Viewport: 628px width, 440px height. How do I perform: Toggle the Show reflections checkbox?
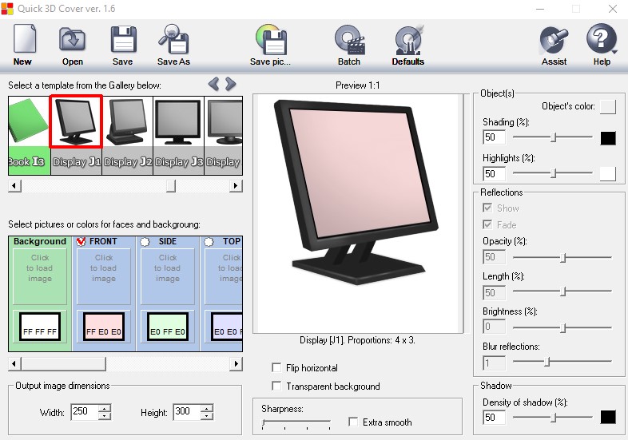487,208
